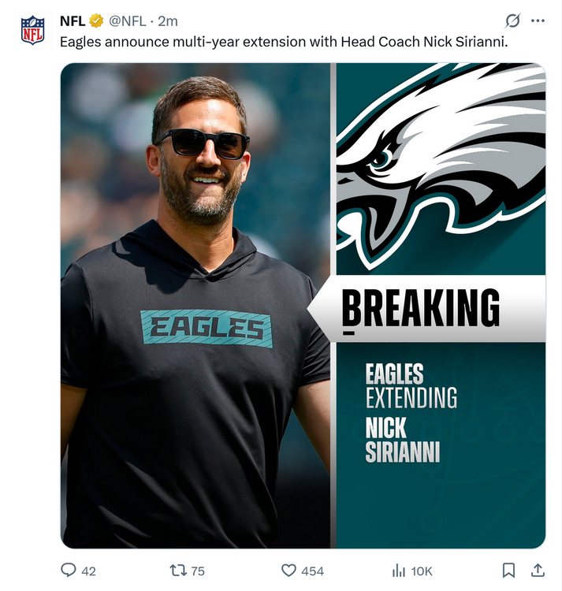Click the 42 replies count
Viewport: 562px width, 591px height.
coord(88,571)
